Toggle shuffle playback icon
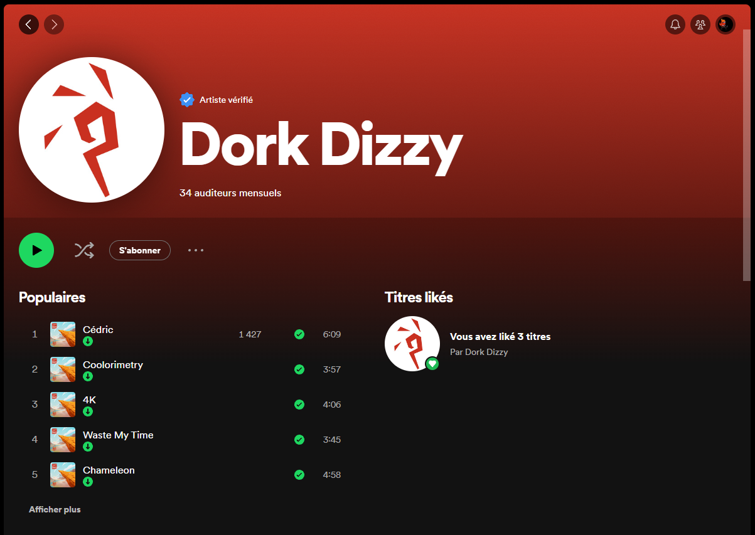This screenshot has height=535, width=755. tap(84, 250)
